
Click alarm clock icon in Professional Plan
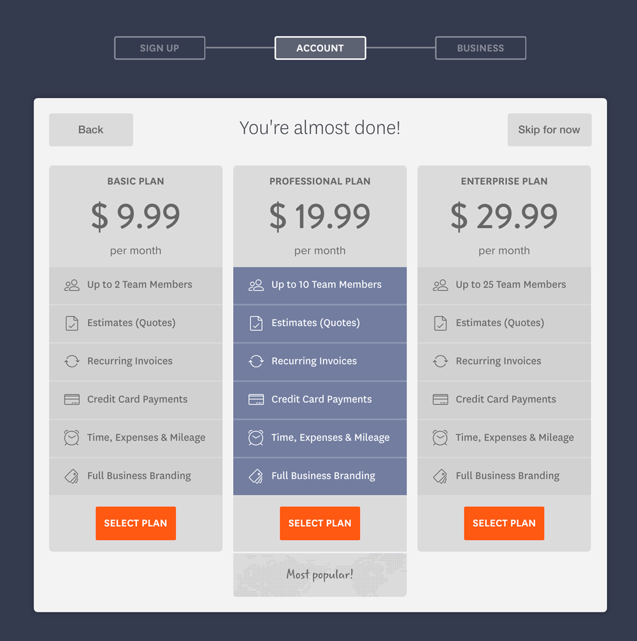pos(256,438)
